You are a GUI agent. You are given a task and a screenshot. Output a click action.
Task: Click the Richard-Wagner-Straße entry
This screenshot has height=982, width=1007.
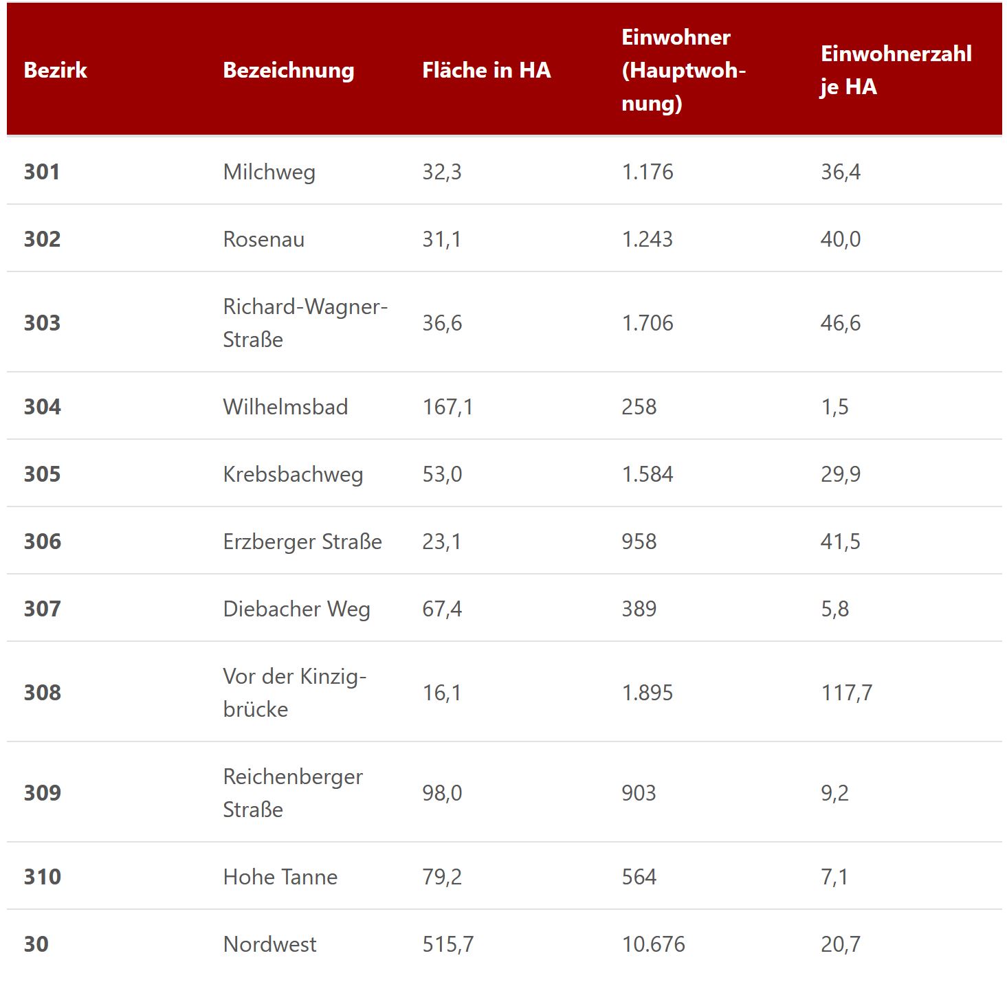tap(305, 323)
